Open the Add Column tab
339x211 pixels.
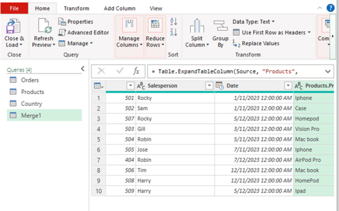[x=118, y=8]
